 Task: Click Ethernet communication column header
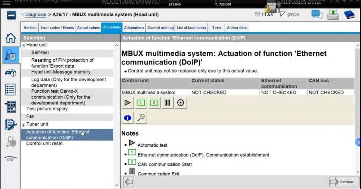[284, 83]
